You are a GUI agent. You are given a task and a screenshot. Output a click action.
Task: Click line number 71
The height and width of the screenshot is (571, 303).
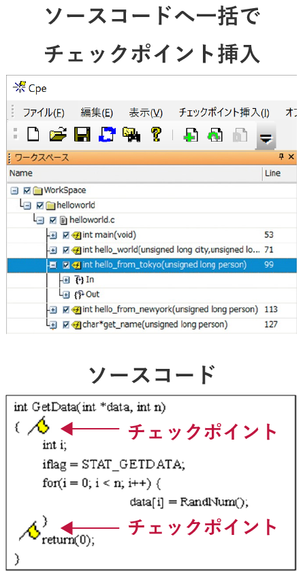[269, 250]
